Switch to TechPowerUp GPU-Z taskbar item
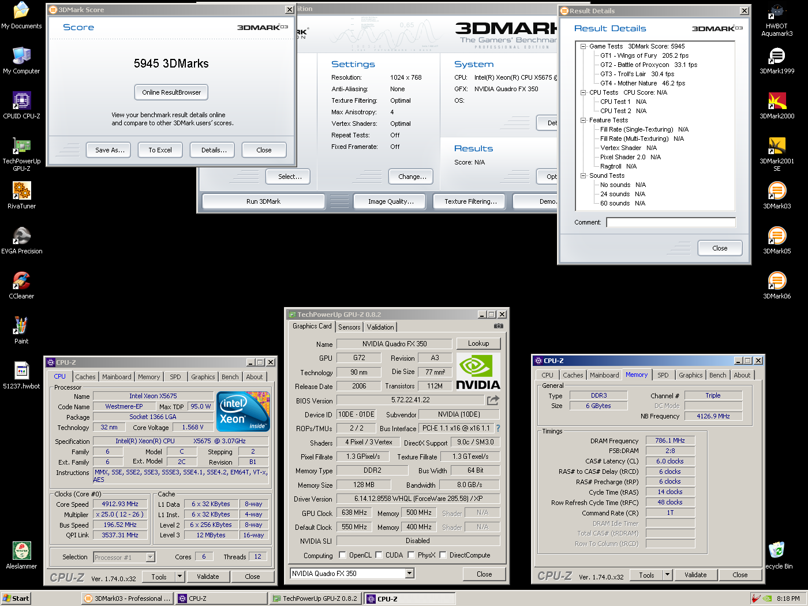This screenshot has width=808, height=606. [x=316, y=598]
